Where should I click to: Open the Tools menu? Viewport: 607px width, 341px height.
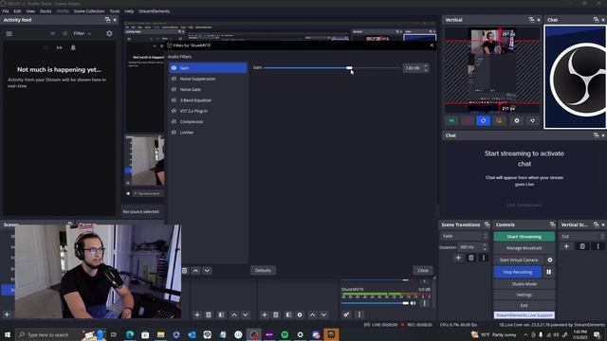115,11
